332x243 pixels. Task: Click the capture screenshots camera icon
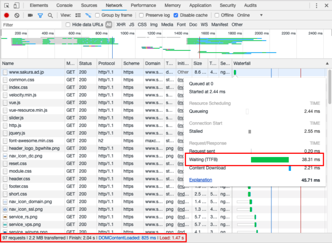30,15
